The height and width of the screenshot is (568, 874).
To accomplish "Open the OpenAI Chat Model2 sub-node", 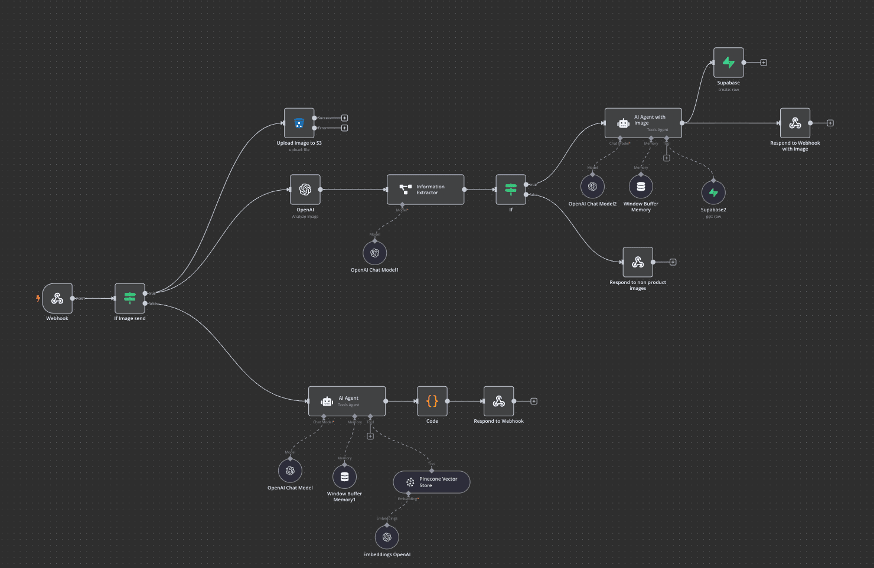I will 592,187.
